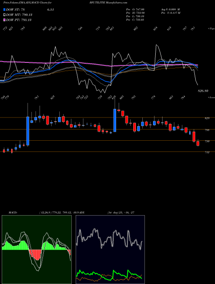Click the 'Pre V: 0.117 M' value
The height and width of the screenshot is (284, 215).
coord(170,13)
